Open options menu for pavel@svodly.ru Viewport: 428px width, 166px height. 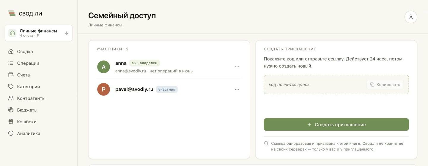click(237, 90)
